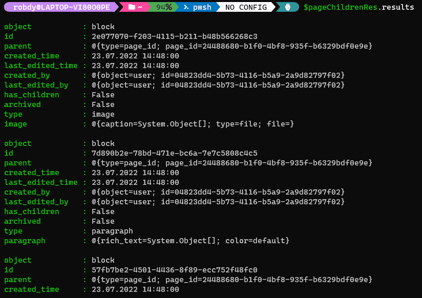Click the NO CONFIG prompt segment
422x298 pixels.
[x=246, y=7]
